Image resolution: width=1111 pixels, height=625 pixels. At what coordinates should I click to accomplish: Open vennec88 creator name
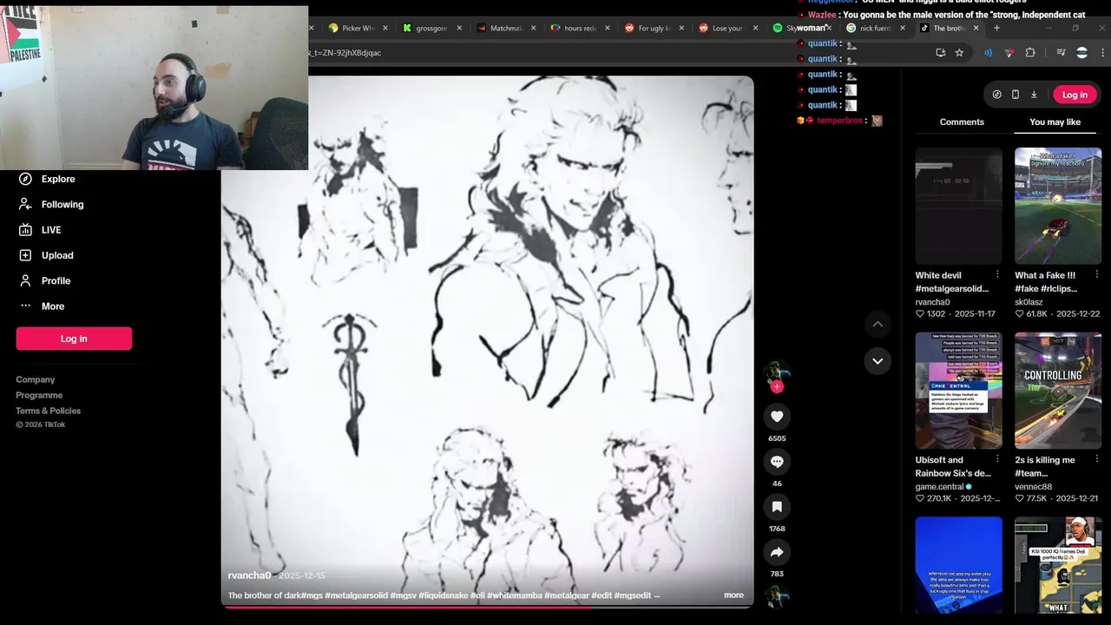click(1033, 487)
